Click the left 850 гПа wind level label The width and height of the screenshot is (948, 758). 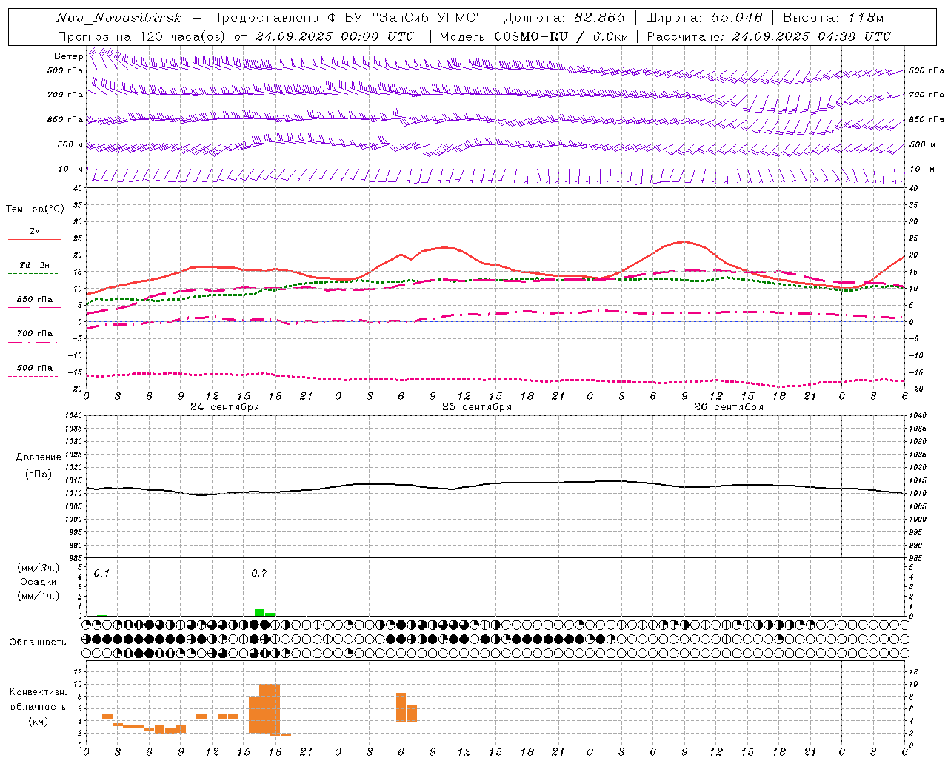[65, 119]
